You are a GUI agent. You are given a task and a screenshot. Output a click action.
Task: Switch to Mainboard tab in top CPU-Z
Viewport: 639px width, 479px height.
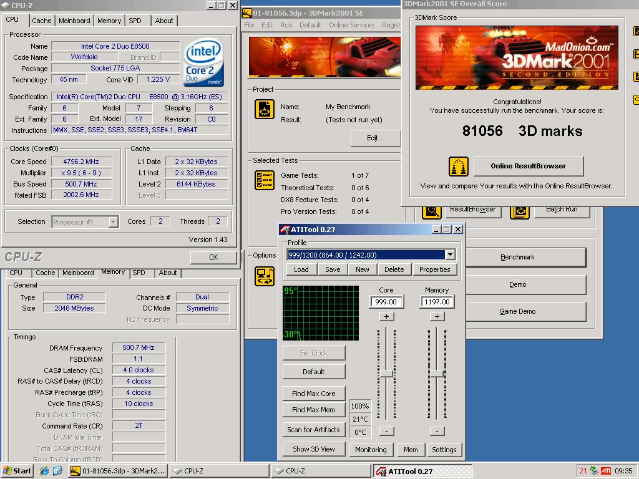tap(74, 21)
